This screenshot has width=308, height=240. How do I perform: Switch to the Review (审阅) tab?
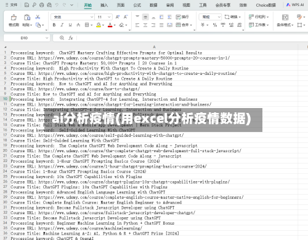point(170,5)
